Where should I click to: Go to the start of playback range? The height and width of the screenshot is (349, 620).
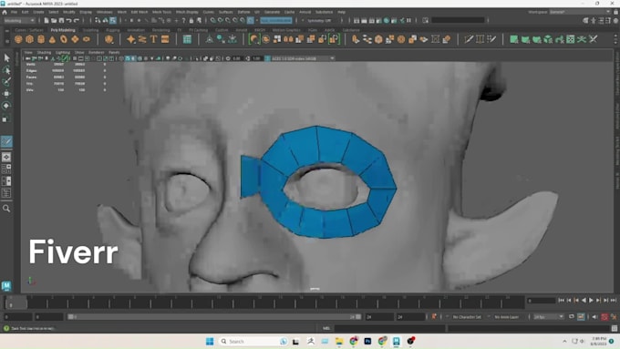561,301
